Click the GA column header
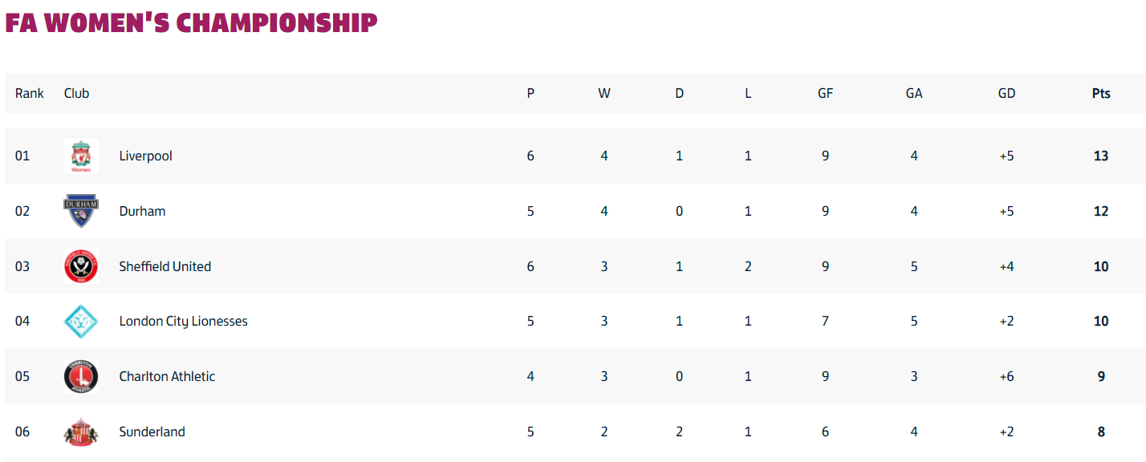The height and width of the screenshot is (462, 1146). [x=914, y=93]
